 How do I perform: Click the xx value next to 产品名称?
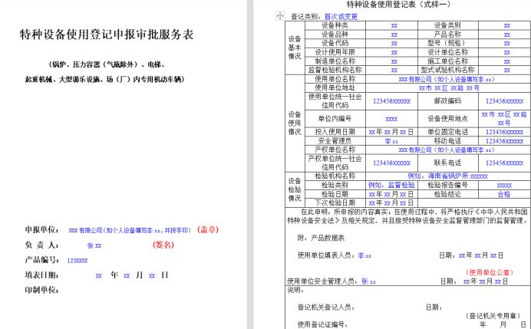[507, 35]
